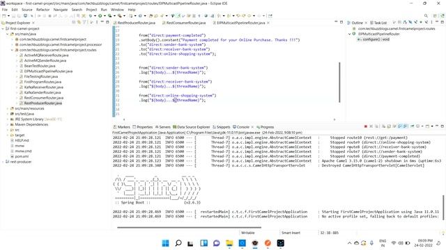Screen dimensions: 446x250
Task: Open the Run dropdown arrow in the toolbar
Action: [105, 16]
